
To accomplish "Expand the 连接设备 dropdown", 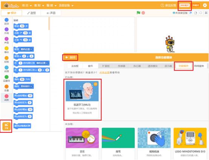I will pyautogui.click(x=66, y=5).
